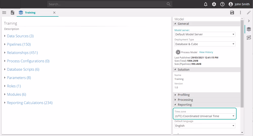
Task: Click the new document icon
Action: click(x=12, y=13)
